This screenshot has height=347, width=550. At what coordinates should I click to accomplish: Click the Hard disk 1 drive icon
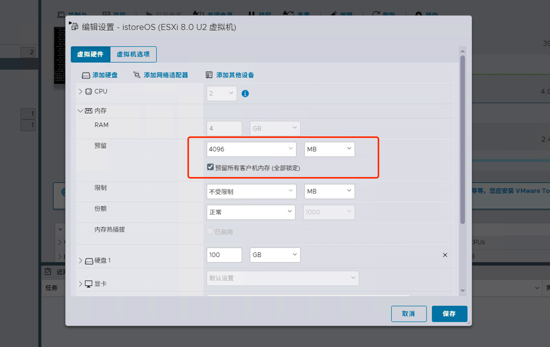tap(89, 261)
